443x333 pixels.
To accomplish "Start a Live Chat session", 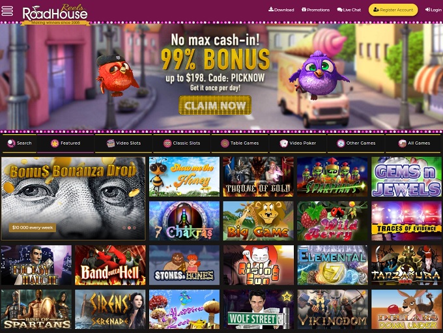I will [349, 10].
